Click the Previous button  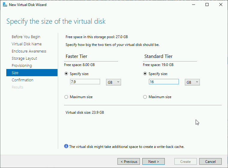click(x=129, y=161)
